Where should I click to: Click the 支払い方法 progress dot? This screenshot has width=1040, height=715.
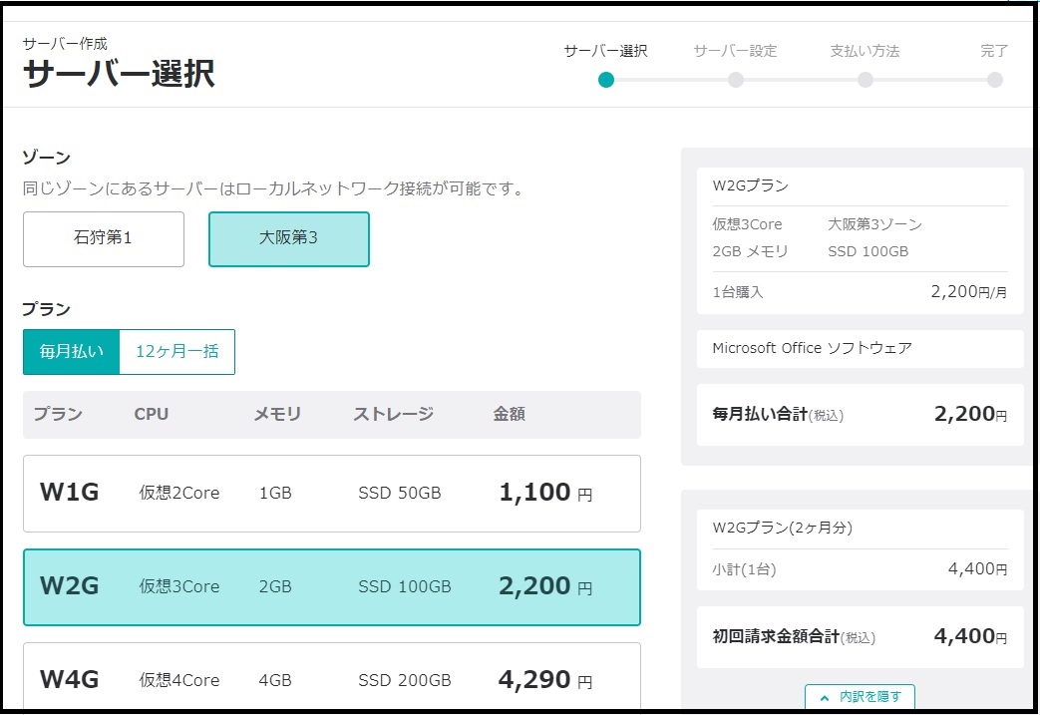point(865,80)
